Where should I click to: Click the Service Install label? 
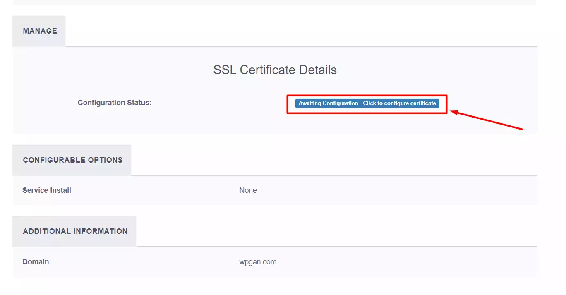[47, 190]
